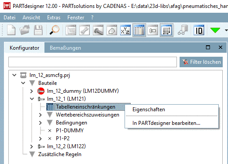Click the red lm_12_dummy part icon

[41, 91]
